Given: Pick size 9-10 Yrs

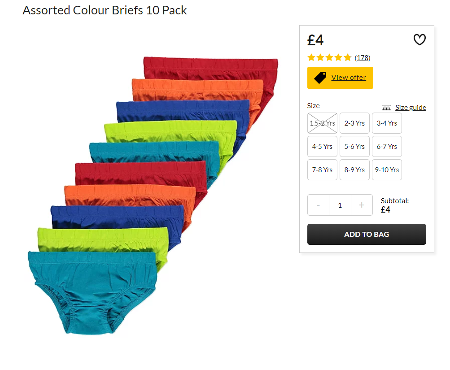Looking at the screenshot, I should coord(387,170).
